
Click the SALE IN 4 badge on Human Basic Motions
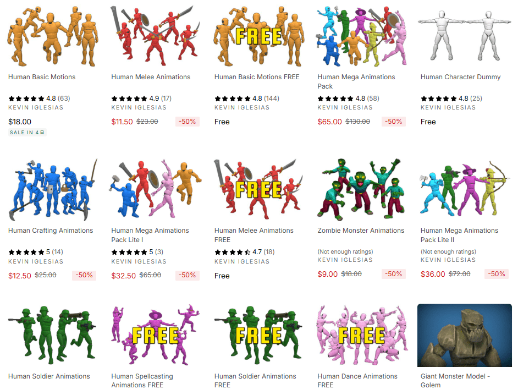click(27, 133)
